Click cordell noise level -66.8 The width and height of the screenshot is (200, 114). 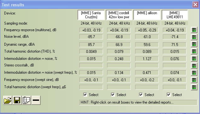119,37
